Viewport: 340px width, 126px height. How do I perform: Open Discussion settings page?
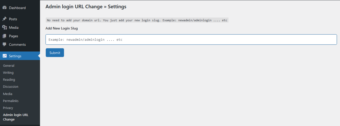click(11, 86)
